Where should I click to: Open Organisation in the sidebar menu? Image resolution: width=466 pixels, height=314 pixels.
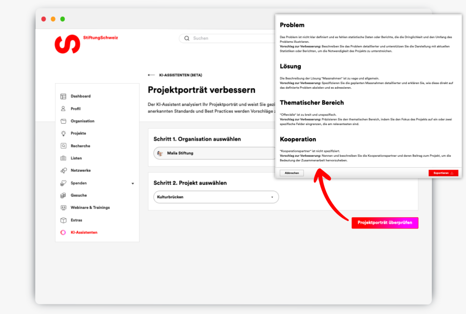(82, 121)
